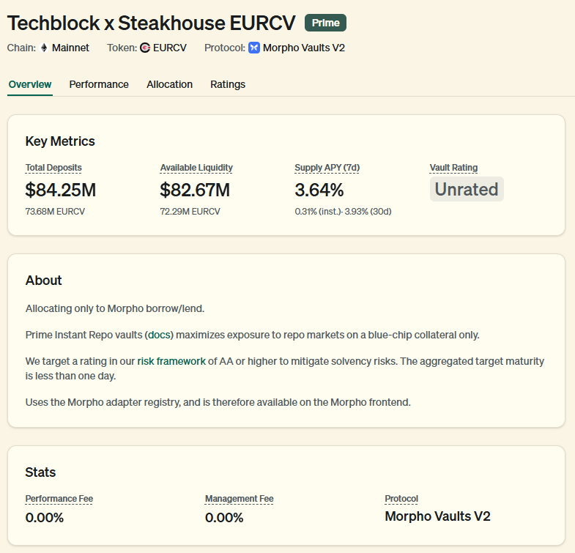Viewport: 575px width, 553px height.
Task: Click the Morpho protocol butterfly icon
Action: [x=254, y=48]
